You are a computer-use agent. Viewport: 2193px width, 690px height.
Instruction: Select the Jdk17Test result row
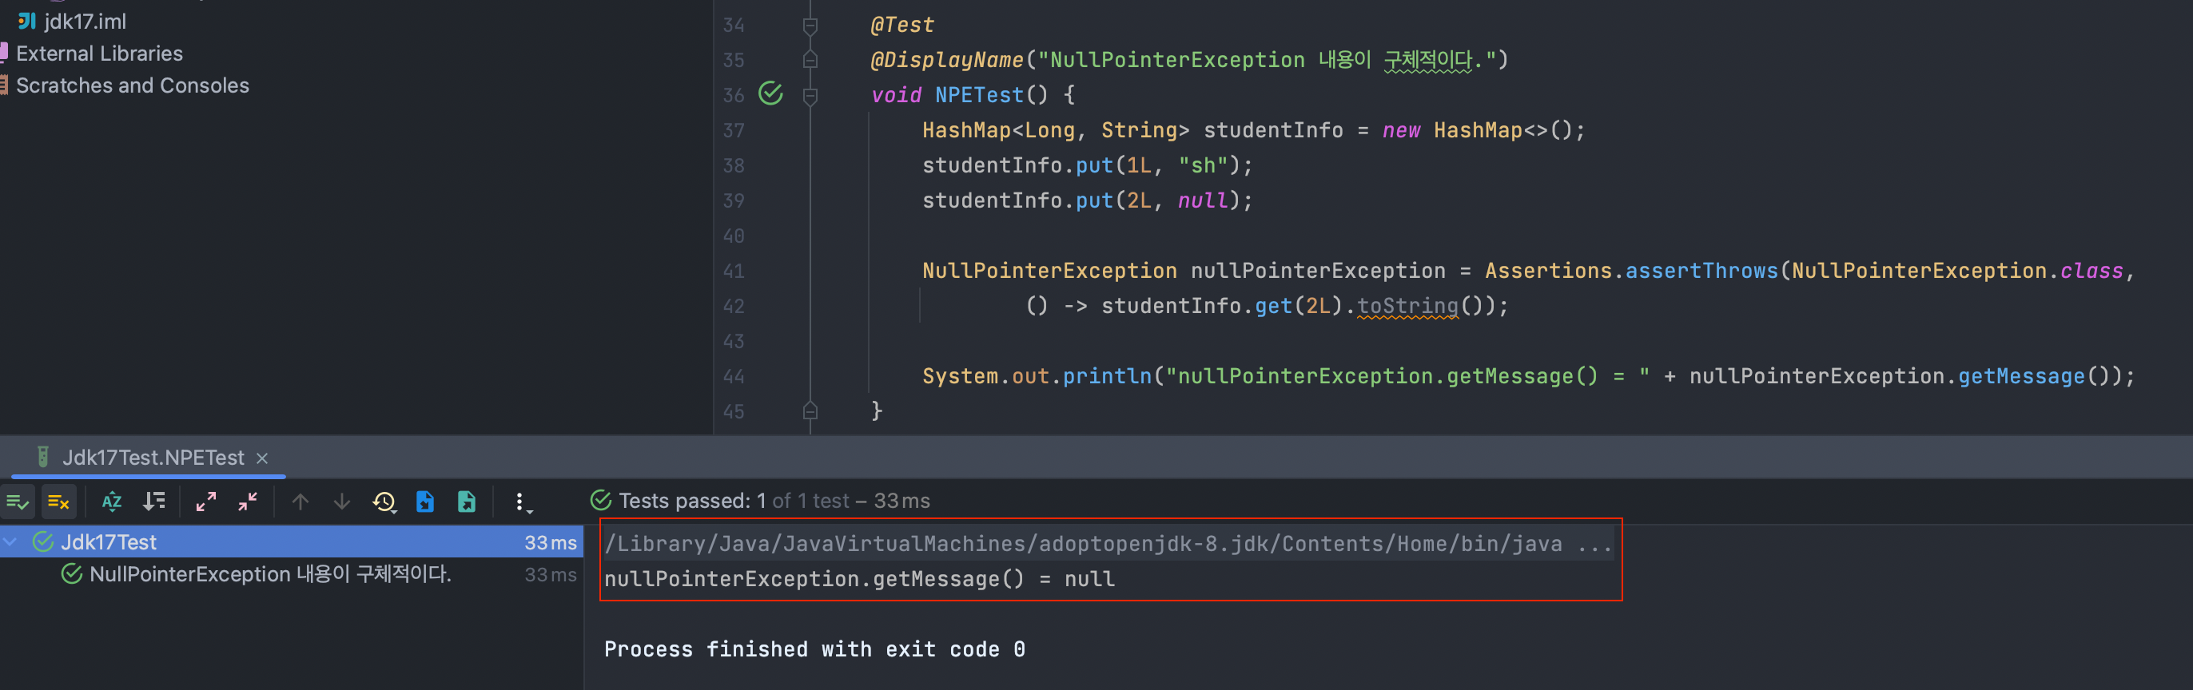tap(291, 541)
